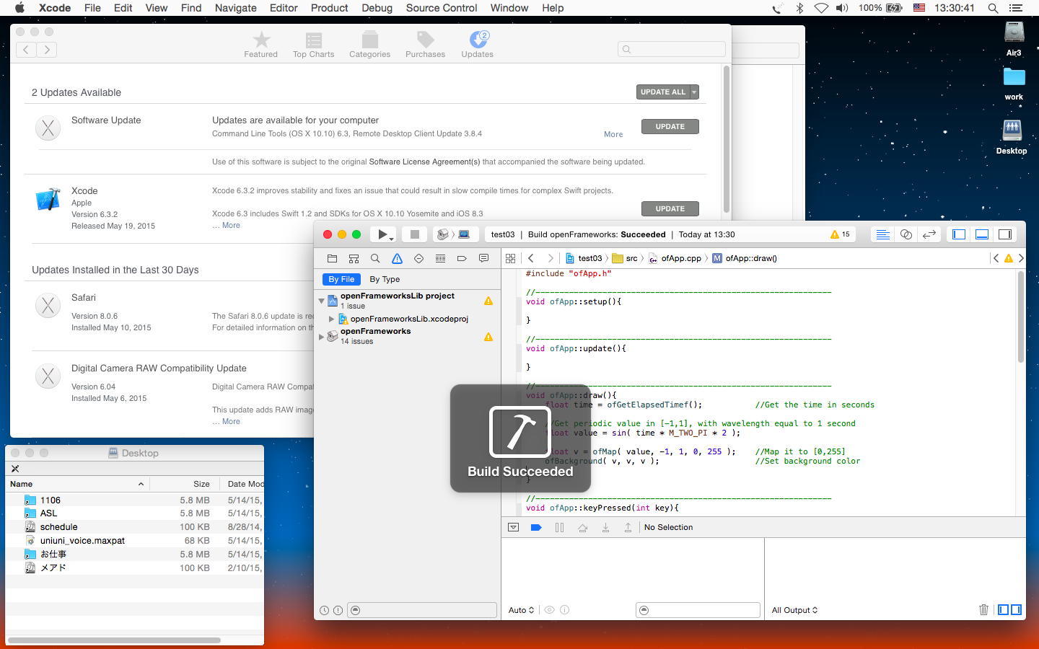Go back in the App Store window
Image resolution: width=1039 pixels, height=649 pixels.
(26, 50)
